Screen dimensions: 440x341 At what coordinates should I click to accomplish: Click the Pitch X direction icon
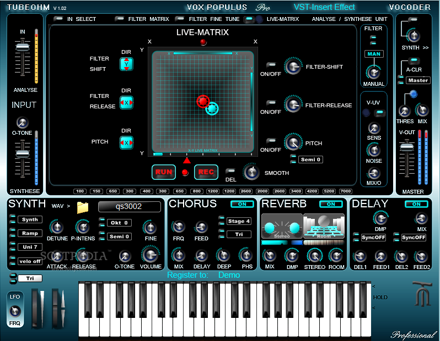tap(127, 143)
